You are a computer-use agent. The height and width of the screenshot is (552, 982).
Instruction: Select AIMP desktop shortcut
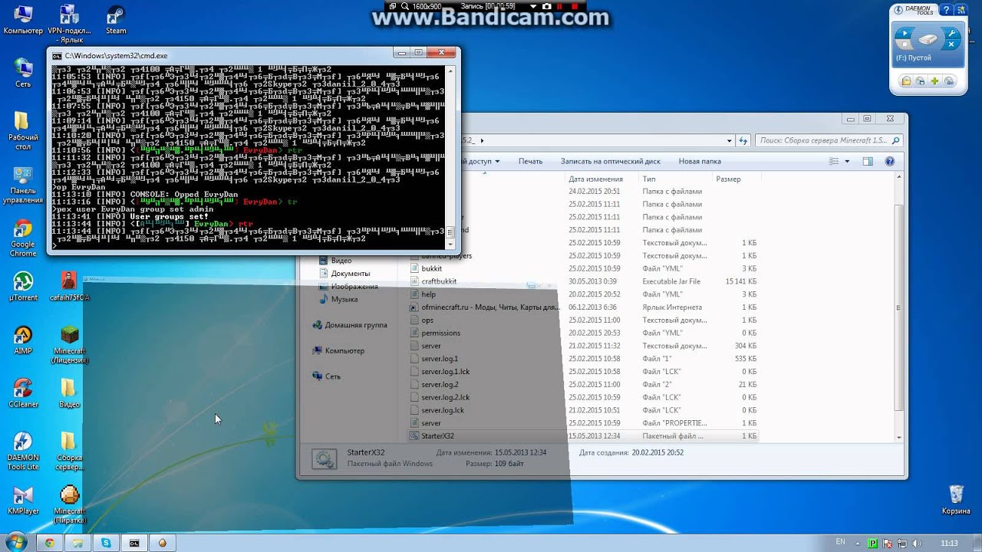pyautogui.click(x=23, y=340)
